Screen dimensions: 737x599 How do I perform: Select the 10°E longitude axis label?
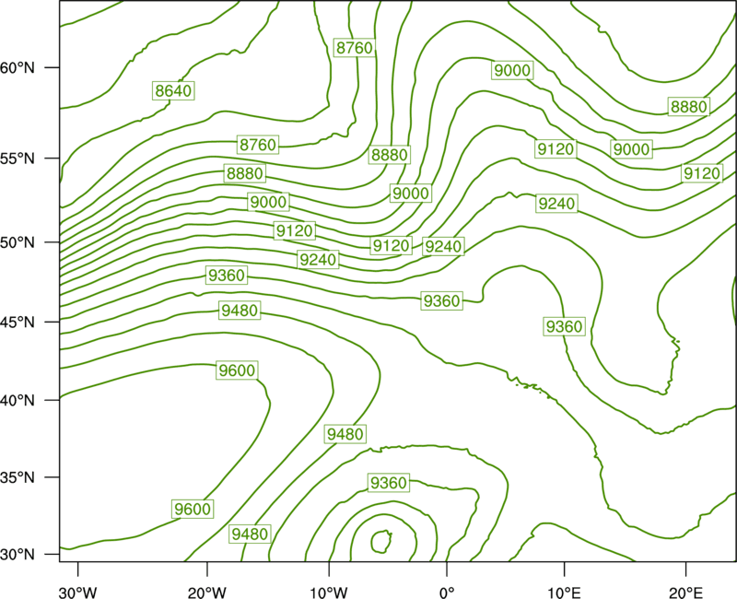[564, 593]
